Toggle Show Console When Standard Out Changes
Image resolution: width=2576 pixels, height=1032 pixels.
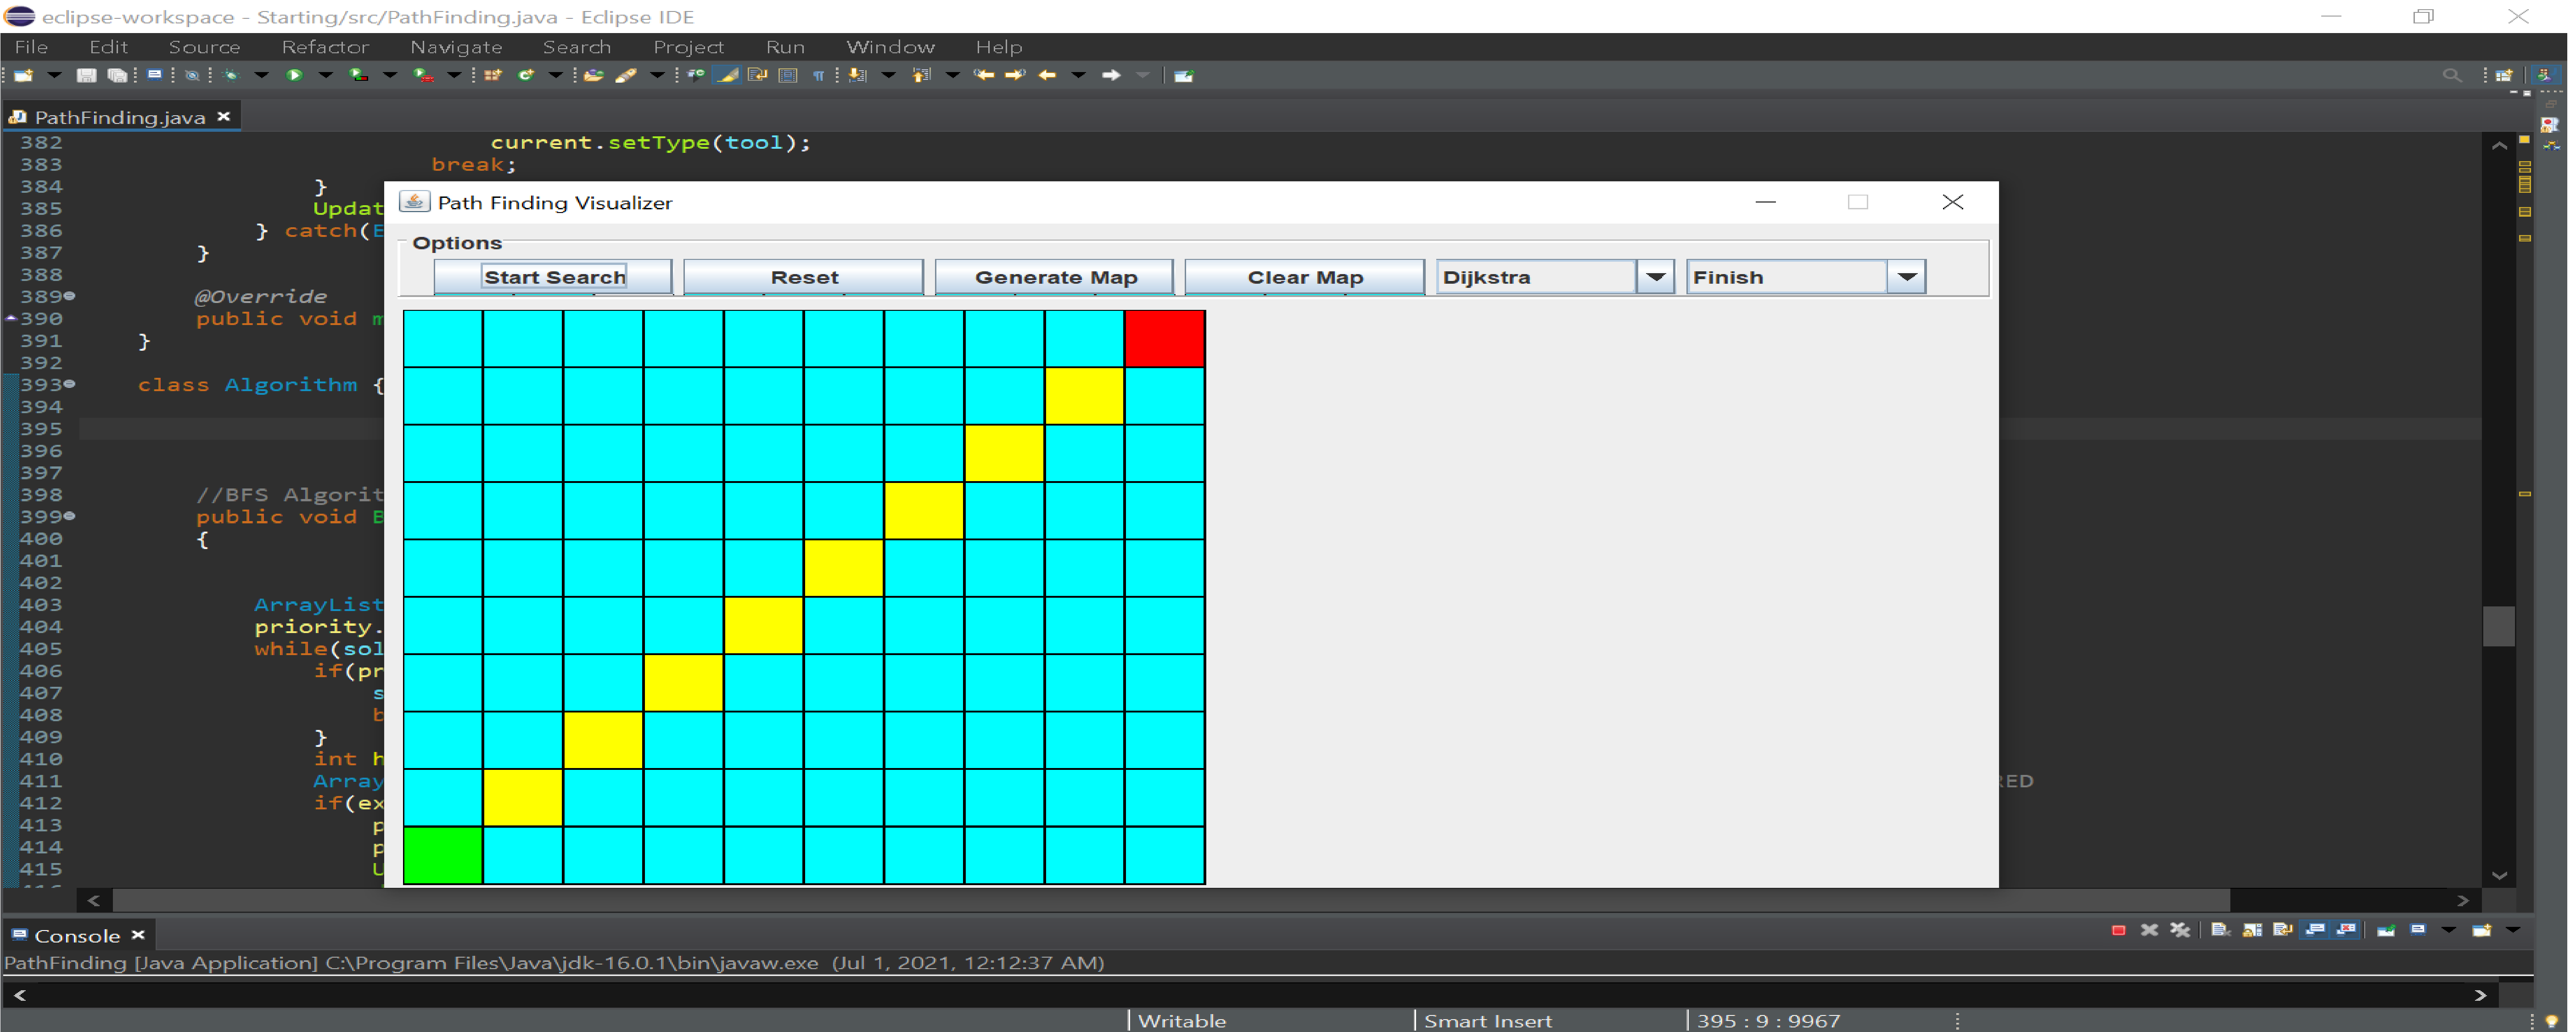click(2314, 930)
